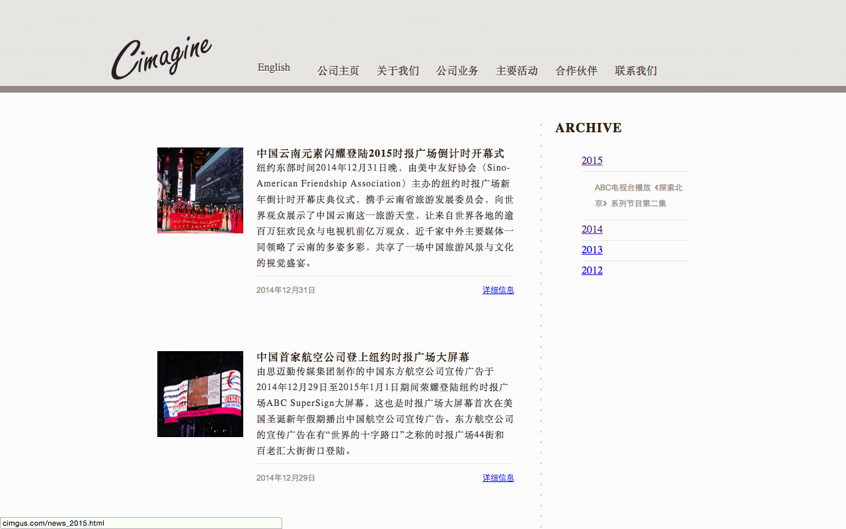Viewport: 846px width, 529px height.
Task: Click the Cimagine logo
Action: [x=162, y=58]
